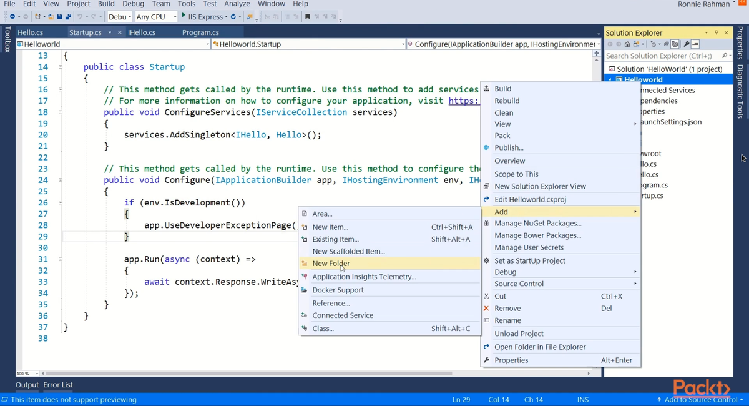Click the Redo toolbar icon
Screen dimensions: 749x406
[x=93, y=17]
